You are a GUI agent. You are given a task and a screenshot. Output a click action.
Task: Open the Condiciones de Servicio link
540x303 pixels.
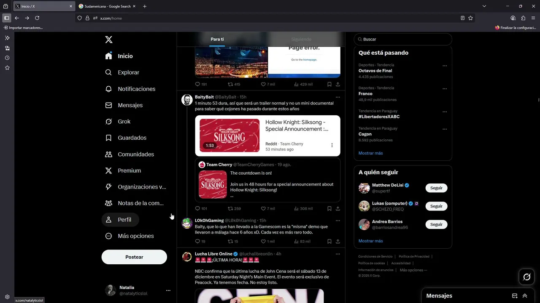click(x=375, y=257)
